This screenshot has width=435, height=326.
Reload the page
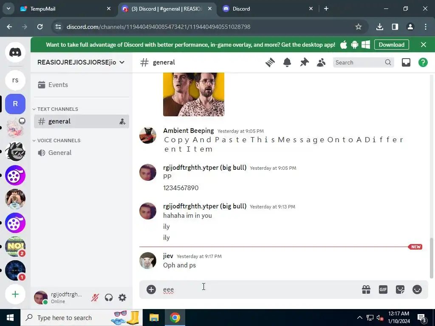coord(40,27)
